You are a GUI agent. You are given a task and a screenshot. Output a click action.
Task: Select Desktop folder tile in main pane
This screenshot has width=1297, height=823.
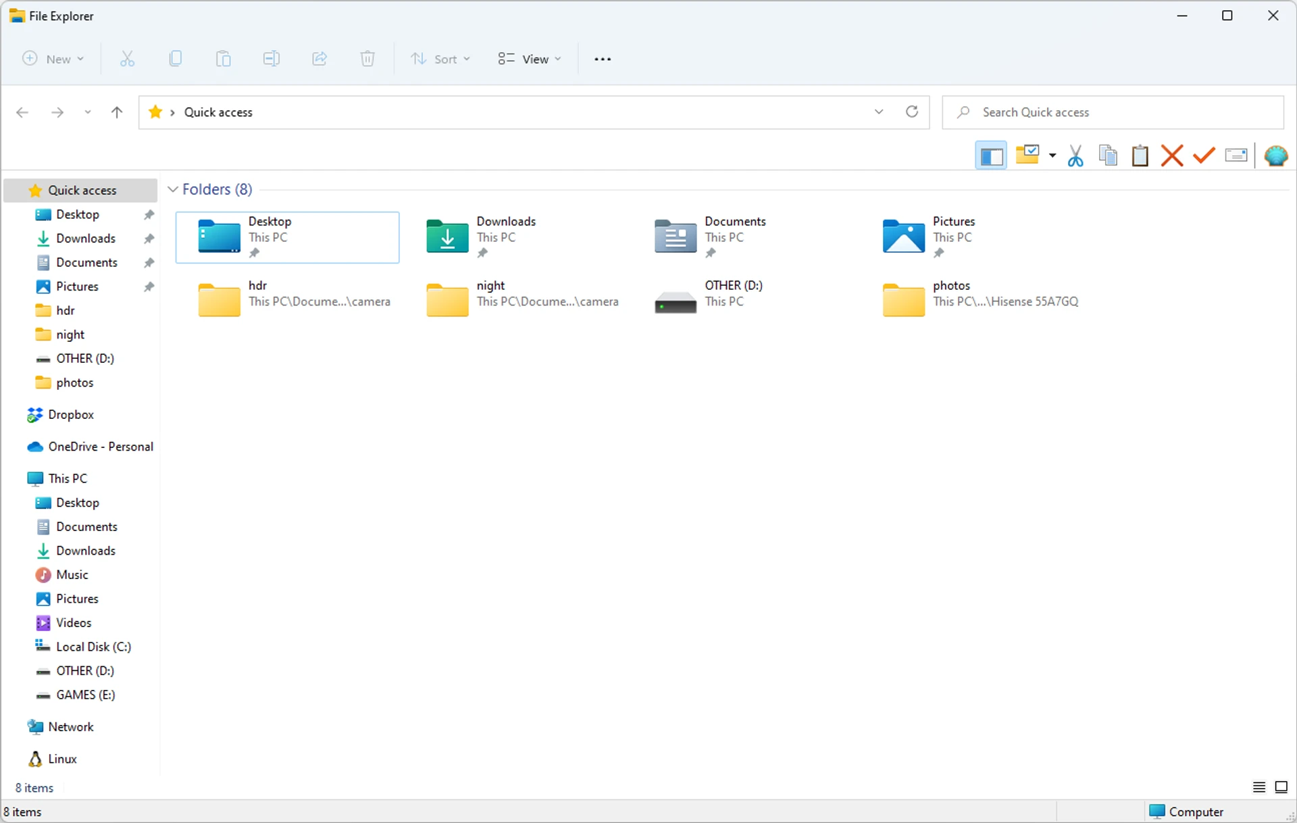pos(288,237)
